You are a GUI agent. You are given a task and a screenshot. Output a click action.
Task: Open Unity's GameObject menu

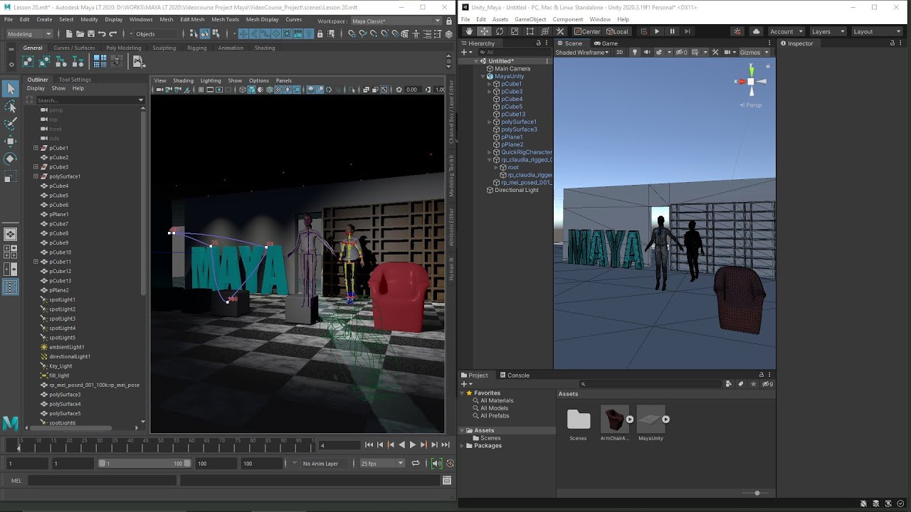[x=530, y=20]
